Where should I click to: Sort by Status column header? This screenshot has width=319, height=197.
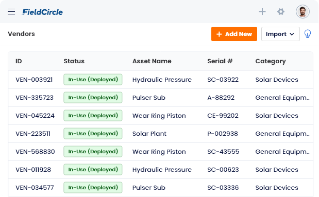click(x=74, y=61)
